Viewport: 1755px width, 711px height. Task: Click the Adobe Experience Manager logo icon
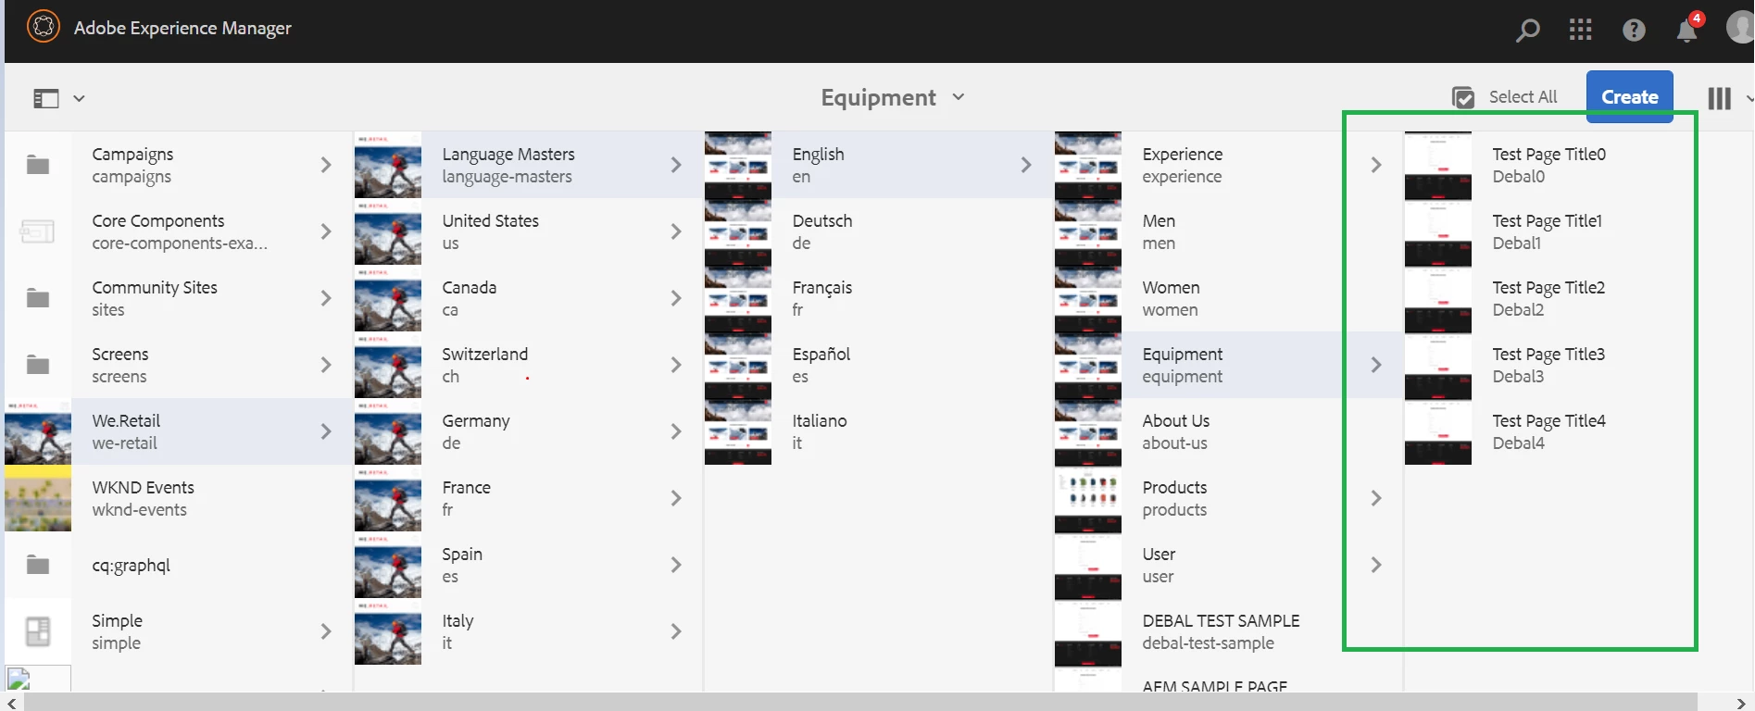[x=44, y=27]
